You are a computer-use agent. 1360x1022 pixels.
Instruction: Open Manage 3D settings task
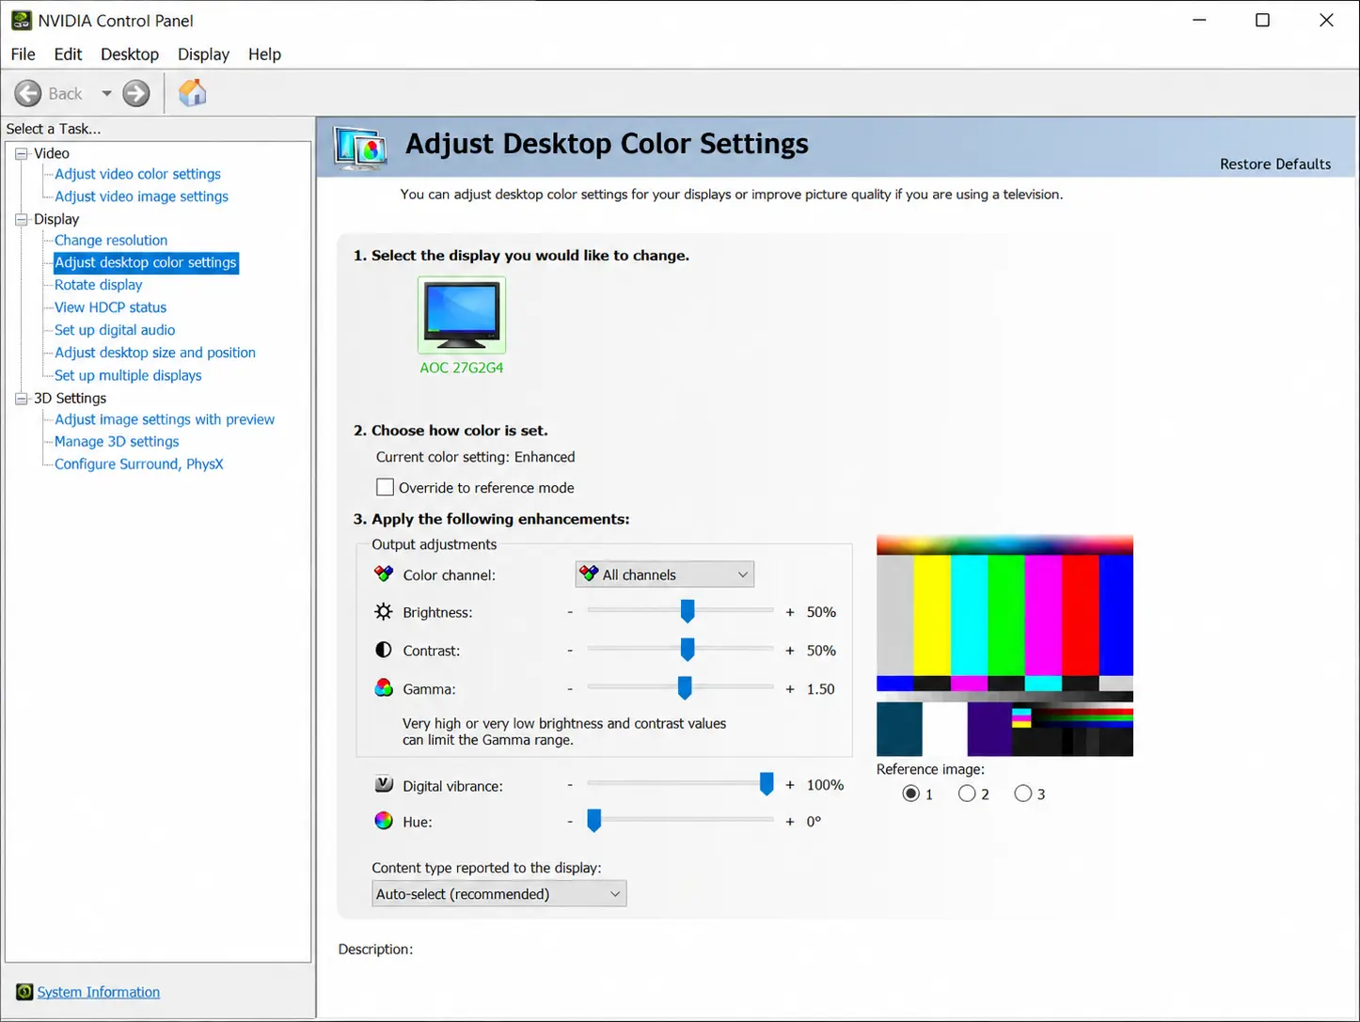pos(117,442)
